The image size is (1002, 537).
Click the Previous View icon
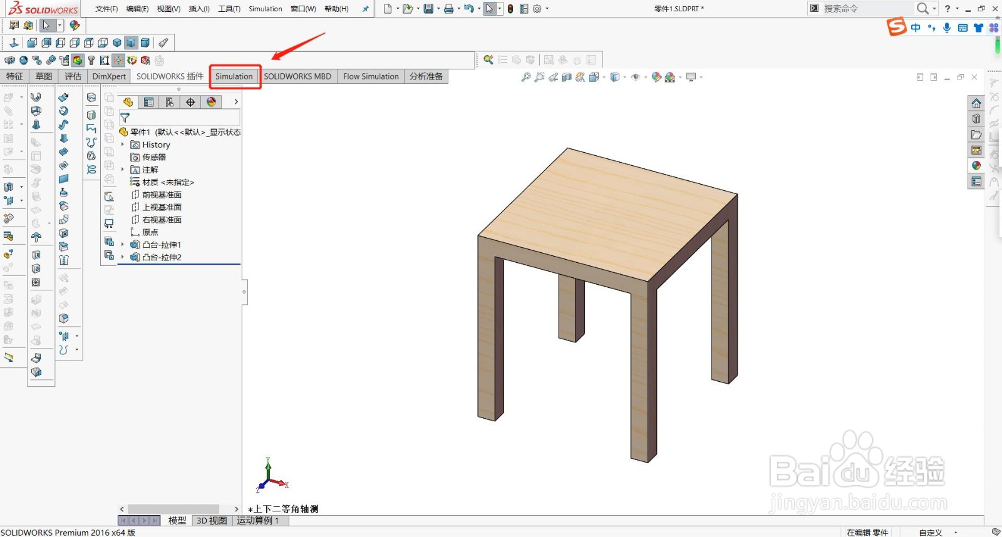click(x=553, y=77)
